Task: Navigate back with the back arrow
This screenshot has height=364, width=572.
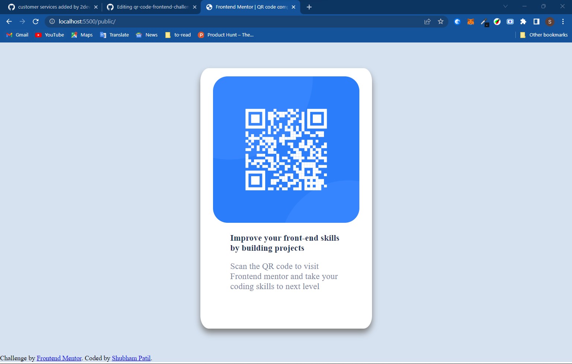Action: tap(9, 21)
